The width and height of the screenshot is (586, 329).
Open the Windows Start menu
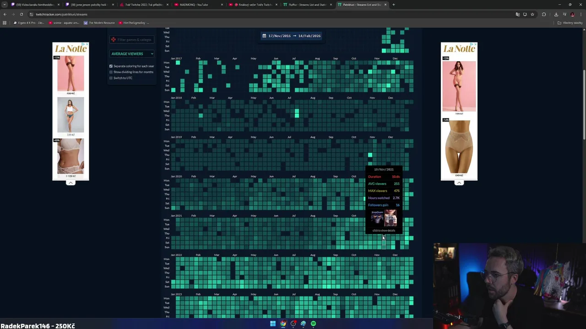pyautogui.click(x=273, y=324)
